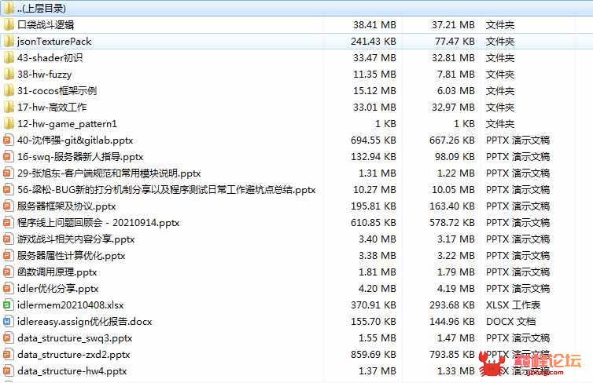Image resolution: width=593 pixels, height=383 pixels.
Task: Click folder icon beside 17-hw-高效工作
Action: click(x=9, y=108)
